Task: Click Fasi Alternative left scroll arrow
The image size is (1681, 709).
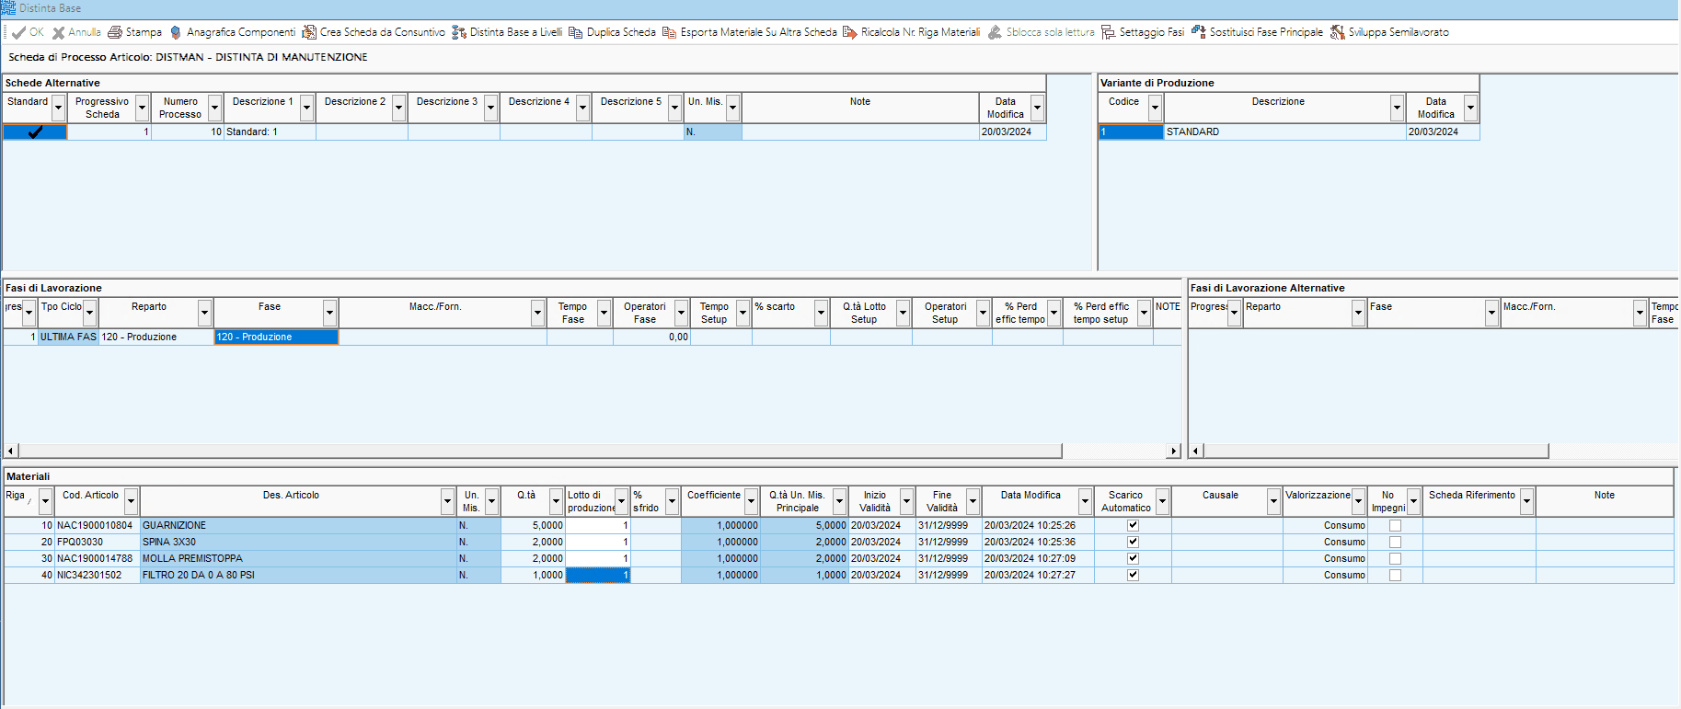Action: 1196,451
